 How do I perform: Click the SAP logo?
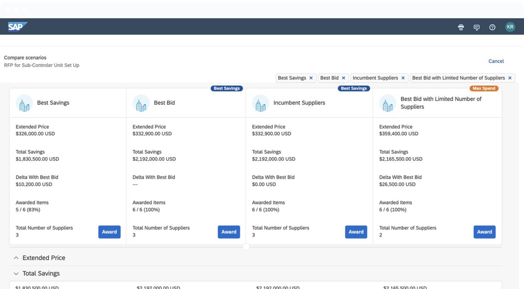coord(17,27)
